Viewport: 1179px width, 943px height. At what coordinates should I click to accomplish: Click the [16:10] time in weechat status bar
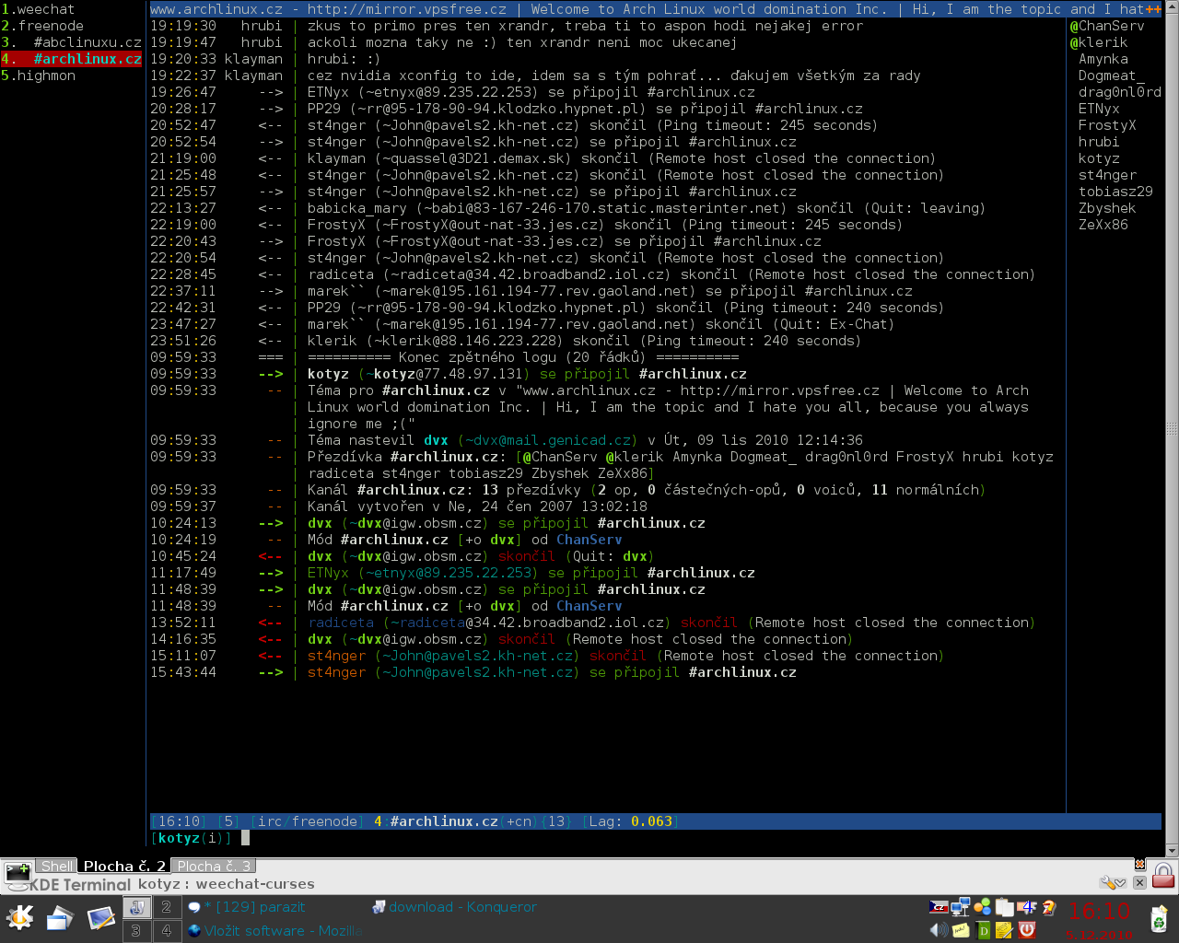[179, 821]
